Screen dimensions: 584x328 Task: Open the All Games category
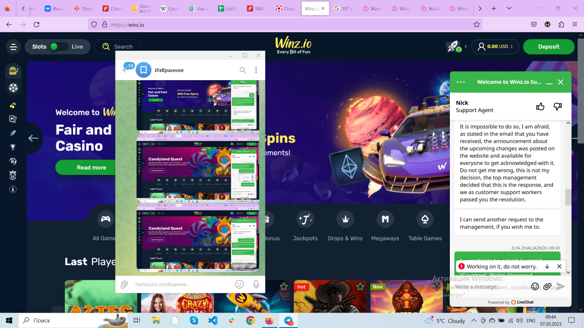pyautogui.click(x=105, y=226)
